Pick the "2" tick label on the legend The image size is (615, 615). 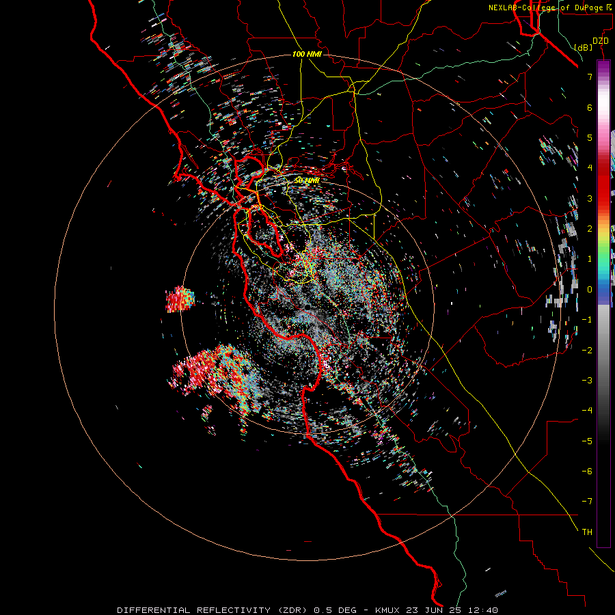click(590, 229)
